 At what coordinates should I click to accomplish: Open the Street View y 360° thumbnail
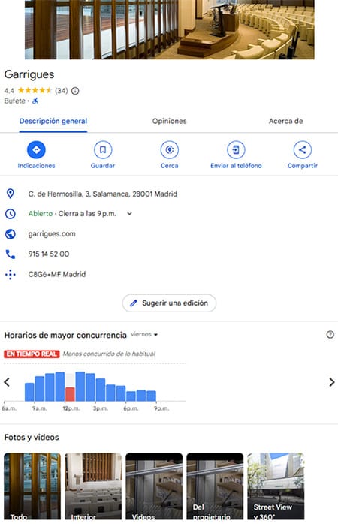point(276,486)
